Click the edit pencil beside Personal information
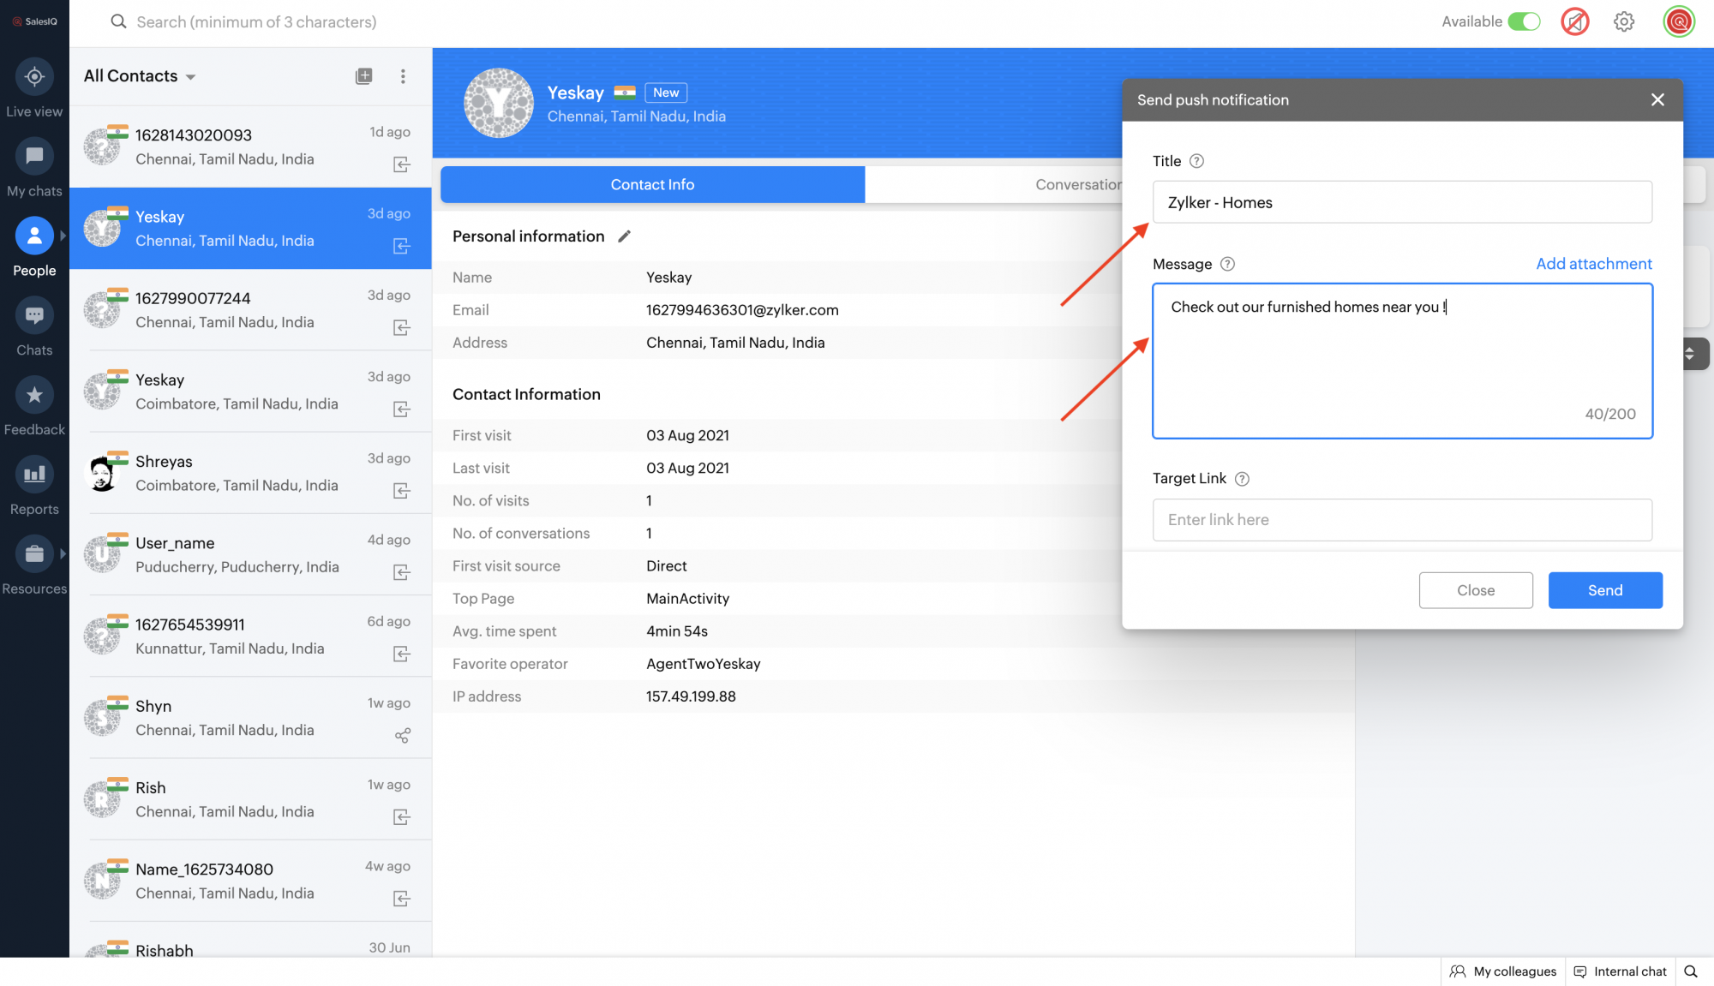Screen dimensions: 1714x986 [x=625, y=236]
